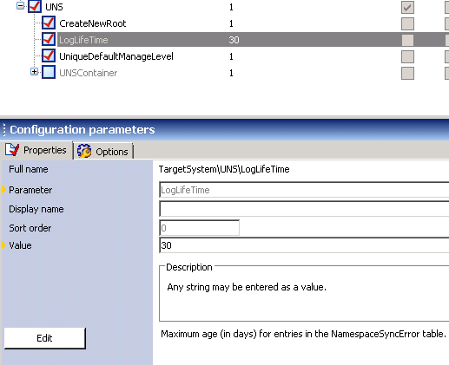Image resolution: width=449 pixels, height=365 pixels.
Task: Select the UNS tree item label
Action: 54,7
